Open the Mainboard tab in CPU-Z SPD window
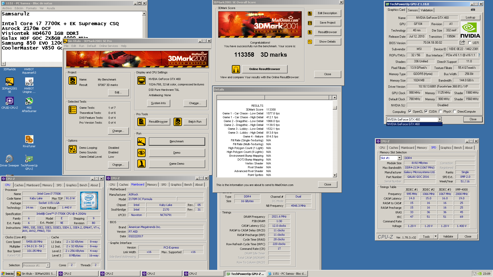This screenshot has height=277, width=493. 407,148
